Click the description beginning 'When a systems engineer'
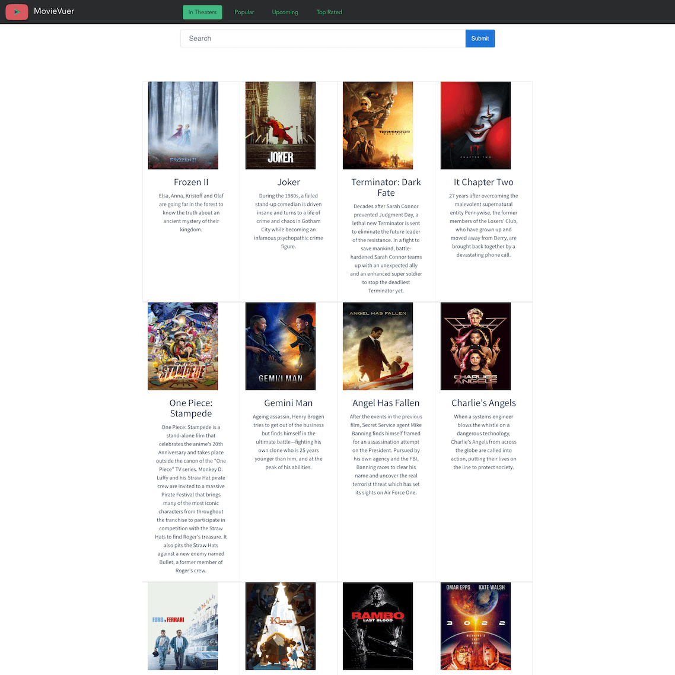Image resolution: width=675 pixels, height=675 pixels. [483, 442]
